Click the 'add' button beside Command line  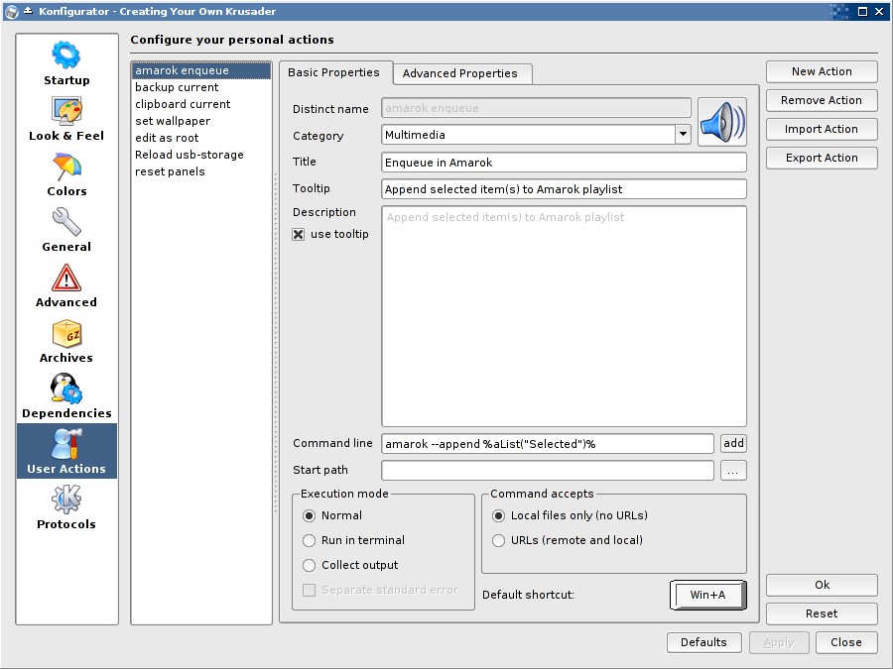click(x=733, y=444)
